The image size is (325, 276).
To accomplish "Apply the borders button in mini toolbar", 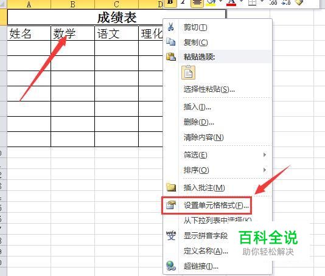I will 252,3.
